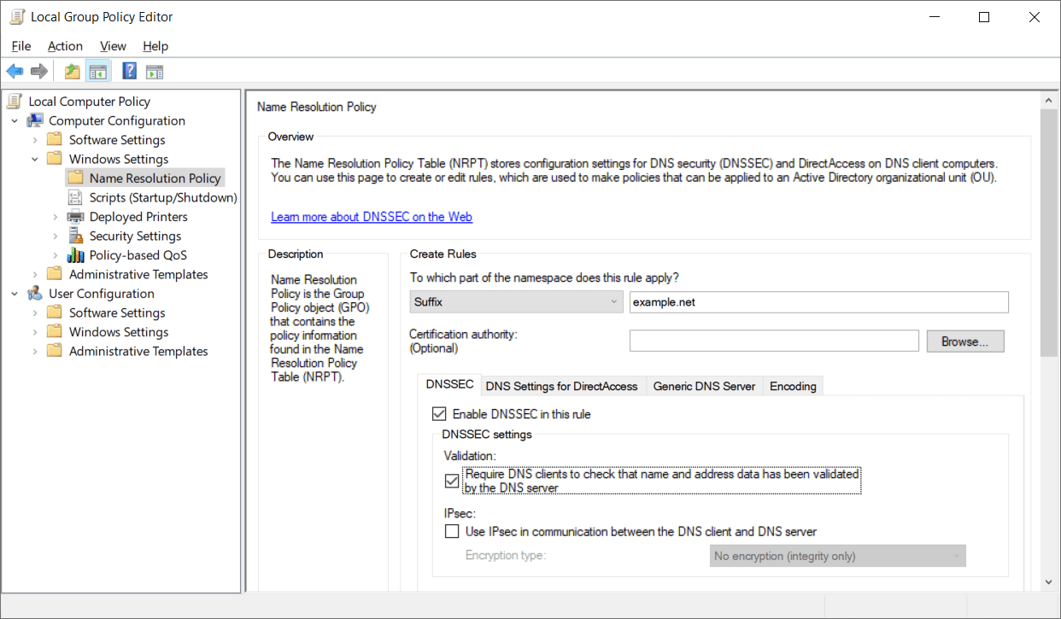Screen dimensions: 1061x619
Task: Enable IPsec communication between DNS client and server
Action: 452,531
